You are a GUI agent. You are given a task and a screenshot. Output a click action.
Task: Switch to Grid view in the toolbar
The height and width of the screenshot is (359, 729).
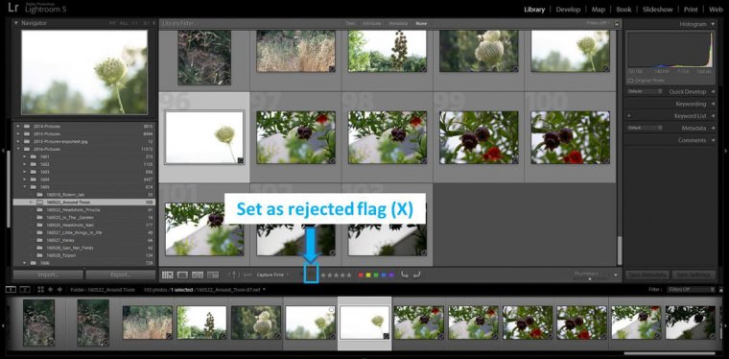[x=167, y=275]
